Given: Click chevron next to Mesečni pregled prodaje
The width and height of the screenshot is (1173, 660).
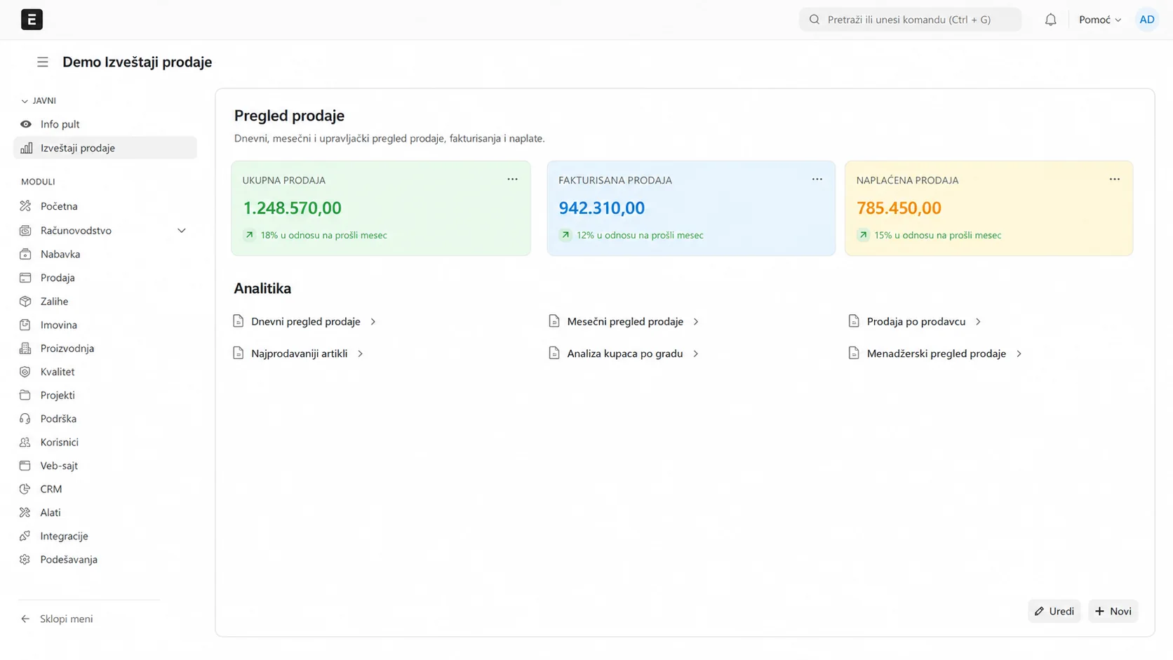Looking at the screenshot, I should point(696,321).
